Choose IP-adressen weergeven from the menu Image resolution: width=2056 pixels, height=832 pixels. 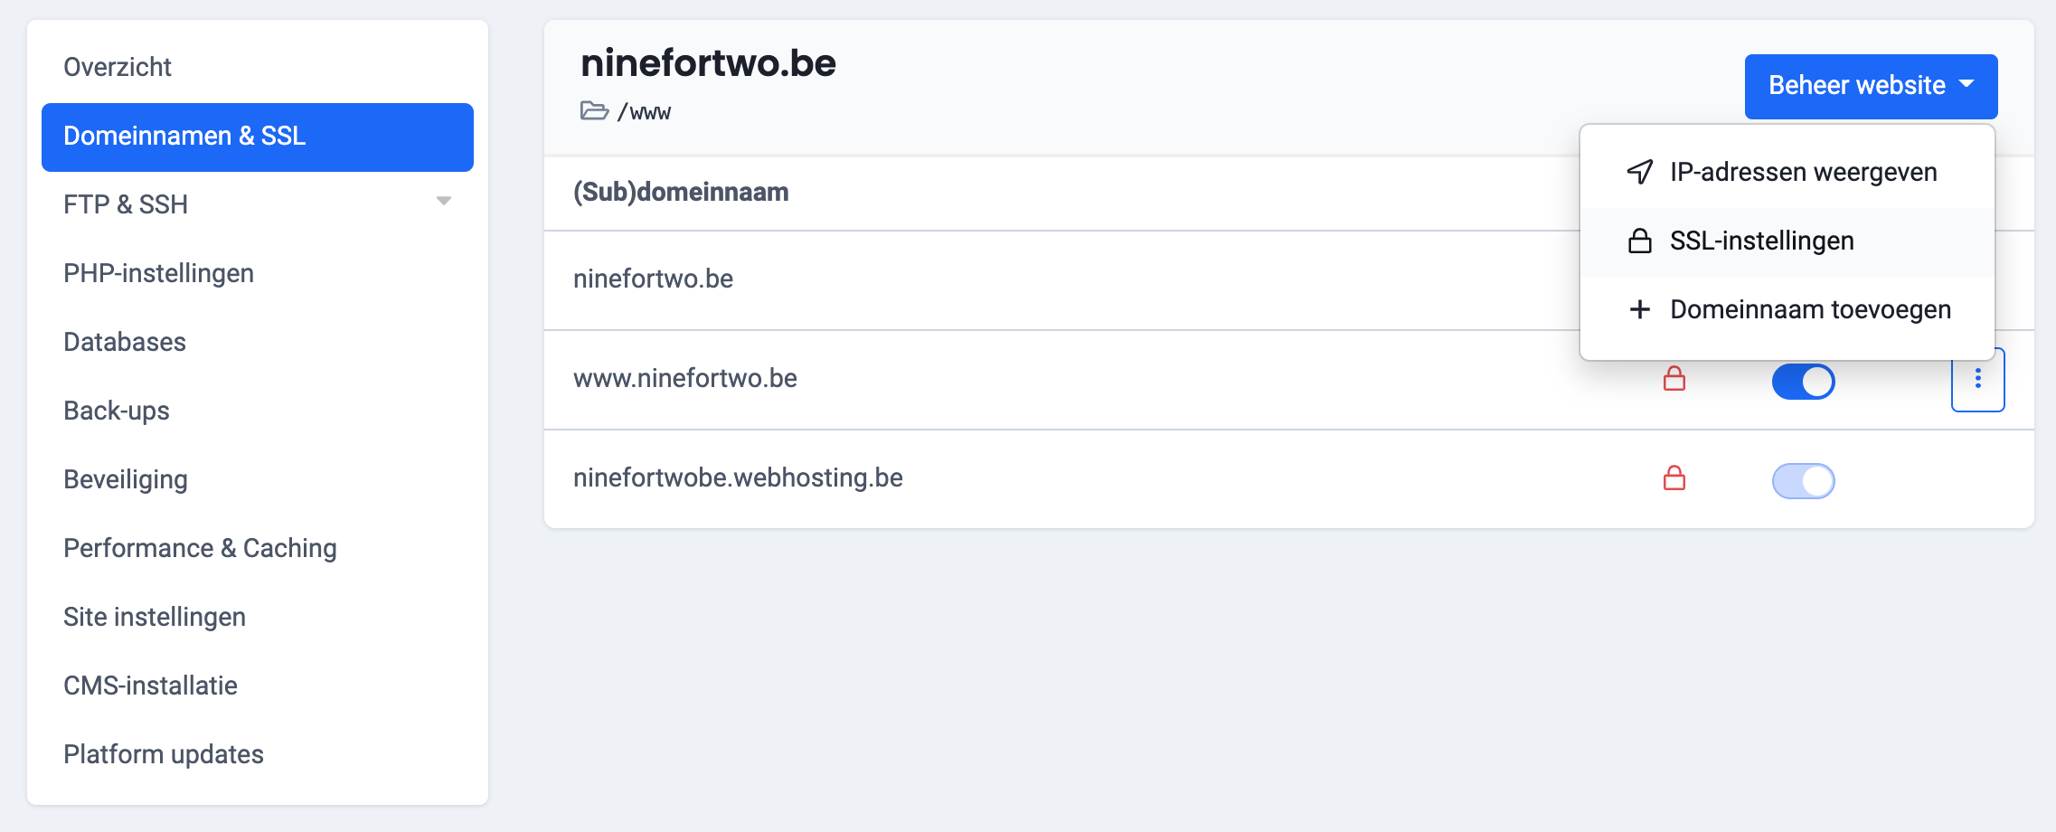tap(1804, 172)
